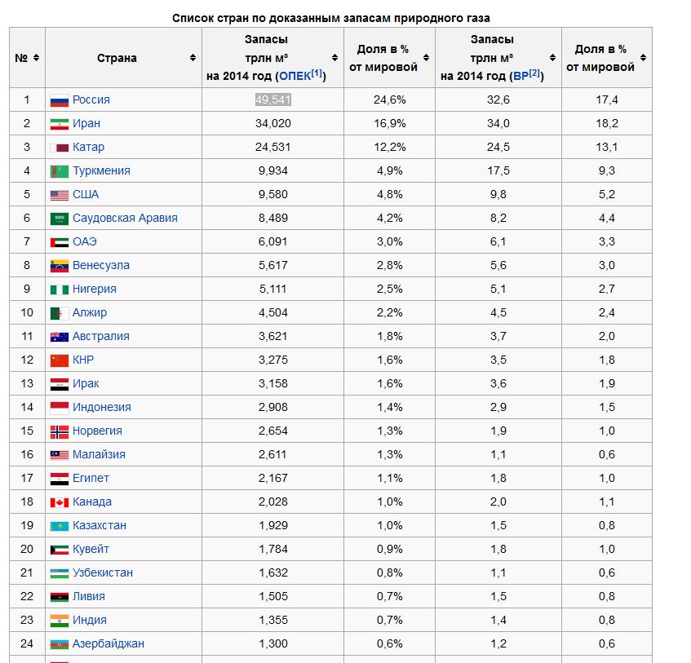Click the Venezuela flag icon
Image resolution: width=691 pixels, height=663 pixels.
[59, 266]
